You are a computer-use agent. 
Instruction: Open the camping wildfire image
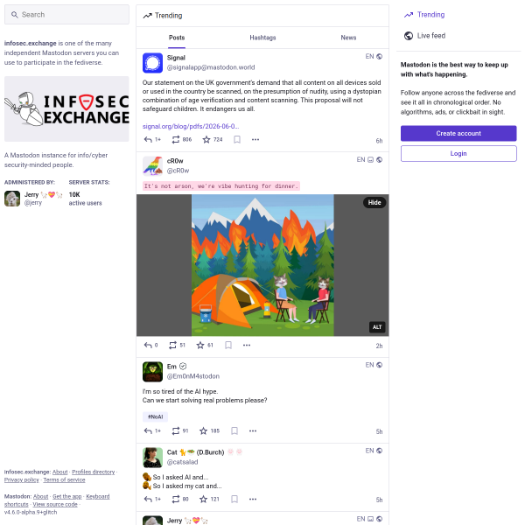(262, 265)
